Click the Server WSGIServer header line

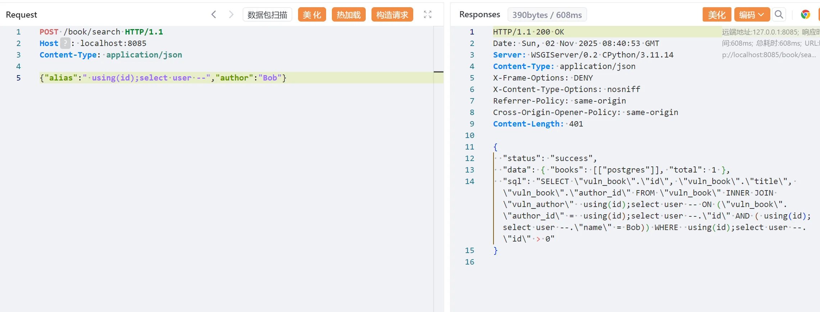tap(583, 55)
